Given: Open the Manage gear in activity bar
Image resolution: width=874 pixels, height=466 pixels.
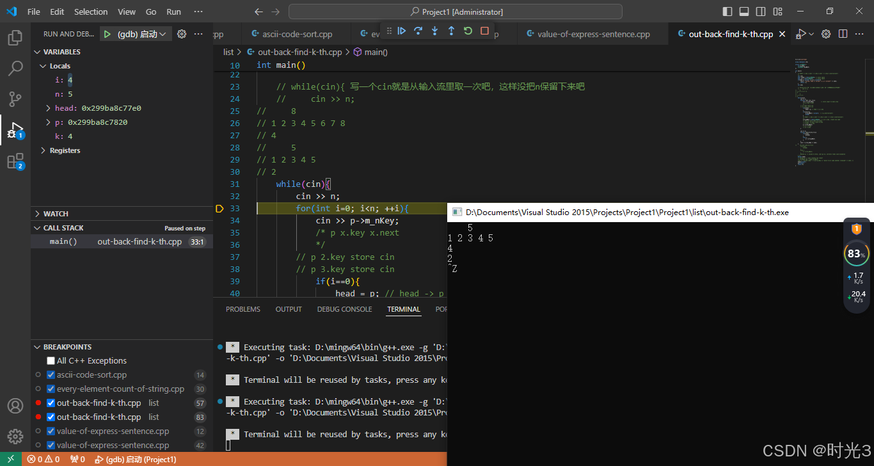Looking at the screenshot, I should point(15,437).
